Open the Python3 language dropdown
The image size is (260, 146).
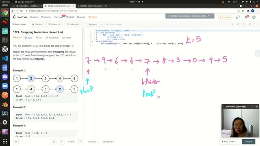(95, 24)
